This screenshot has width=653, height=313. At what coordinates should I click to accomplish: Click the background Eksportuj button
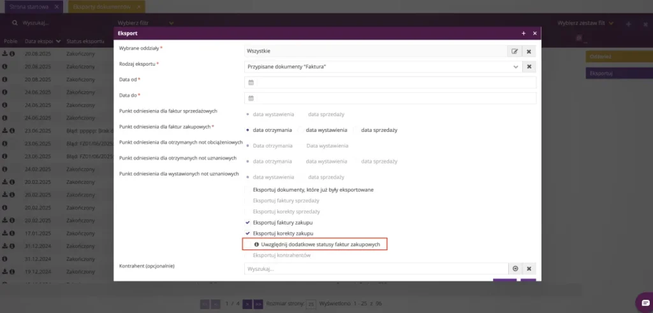click(x=619, y=74)
